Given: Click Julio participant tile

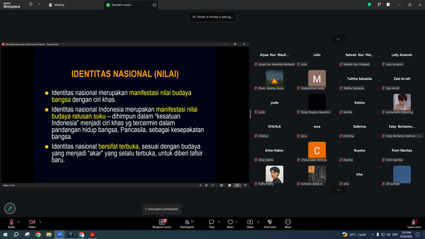Looking at the screenshot, I should [317, 55].
